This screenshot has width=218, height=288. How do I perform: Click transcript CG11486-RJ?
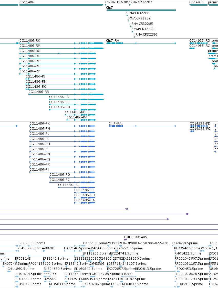[35, 76]
